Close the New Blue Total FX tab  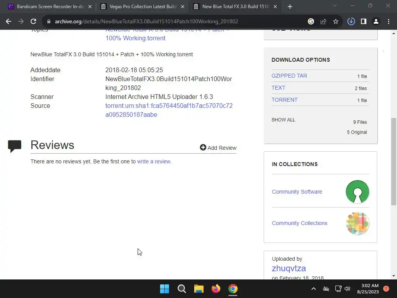tap(275, 7)
